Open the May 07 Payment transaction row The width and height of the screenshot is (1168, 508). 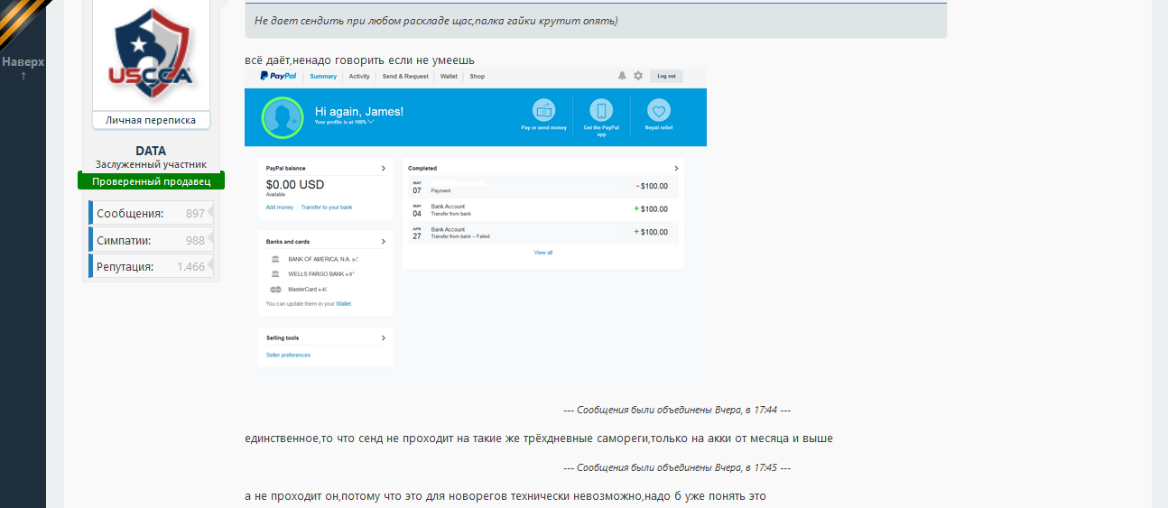click(542, 187)
